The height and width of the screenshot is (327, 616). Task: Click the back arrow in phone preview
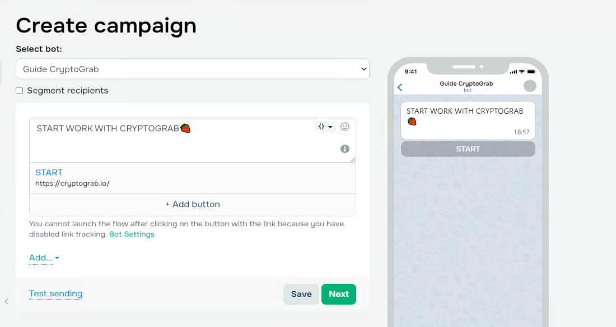(400, 87)
